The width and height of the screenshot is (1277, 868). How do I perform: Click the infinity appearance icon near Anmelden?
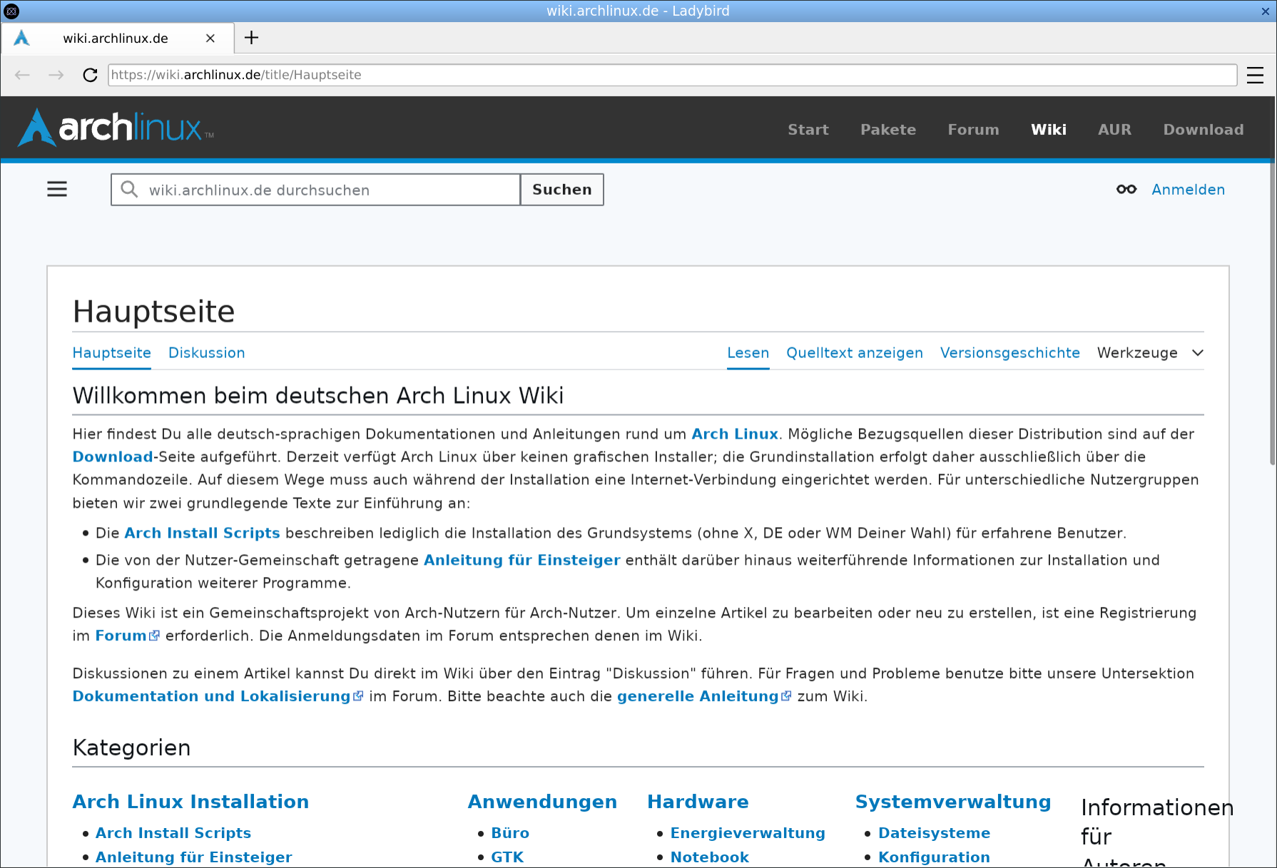coord(1126,189)
